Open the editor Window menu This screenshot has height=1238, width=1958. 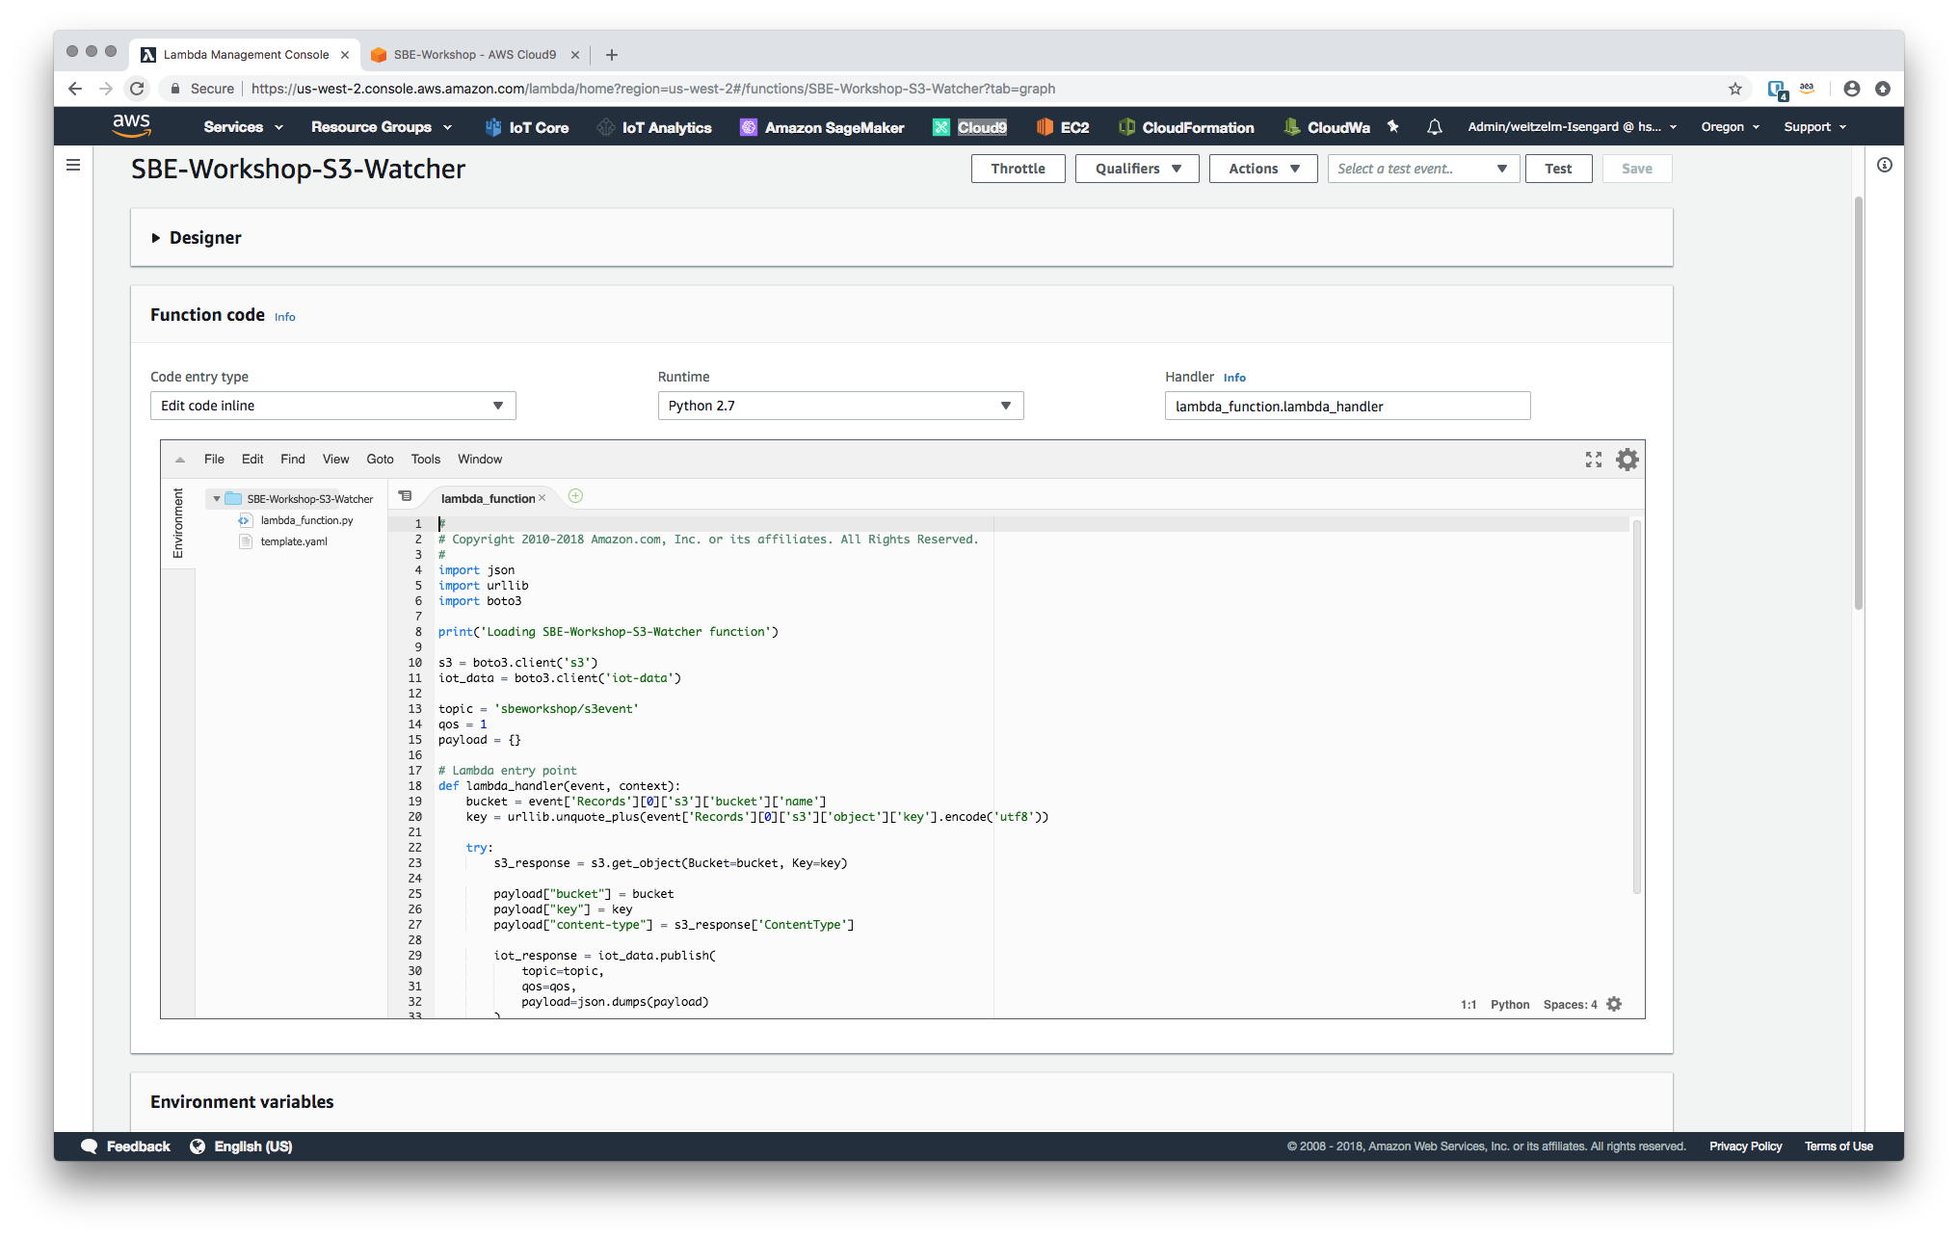[480, 460]
